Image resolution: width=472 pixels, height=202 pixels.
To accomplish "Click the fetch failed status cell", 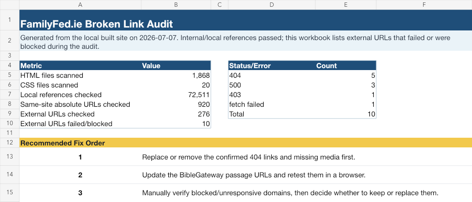I will point(272,104).
